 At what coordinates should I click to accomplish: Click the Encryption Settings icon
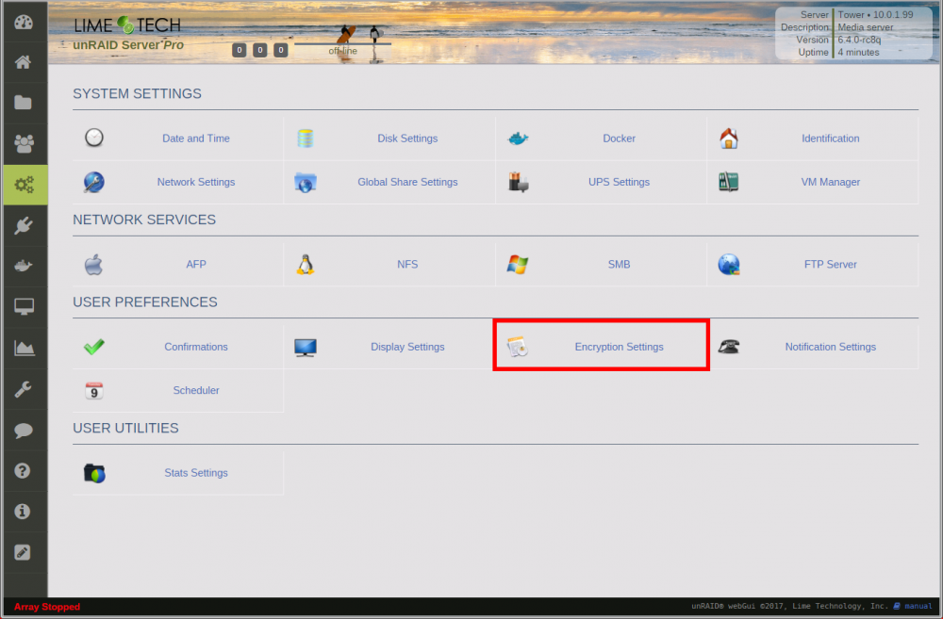coord(518,347)
